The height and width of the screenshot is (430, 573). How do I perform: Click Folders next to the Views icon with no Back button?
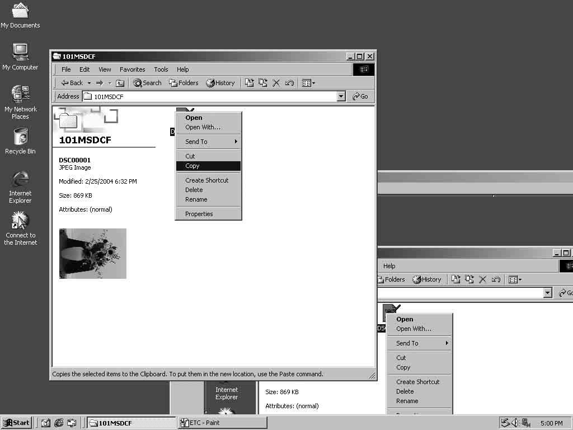click(391, 280)
